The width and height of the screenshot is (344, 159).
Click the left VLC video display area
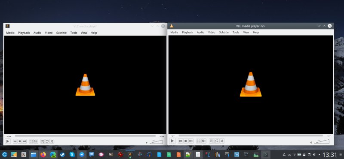[85, 85]
